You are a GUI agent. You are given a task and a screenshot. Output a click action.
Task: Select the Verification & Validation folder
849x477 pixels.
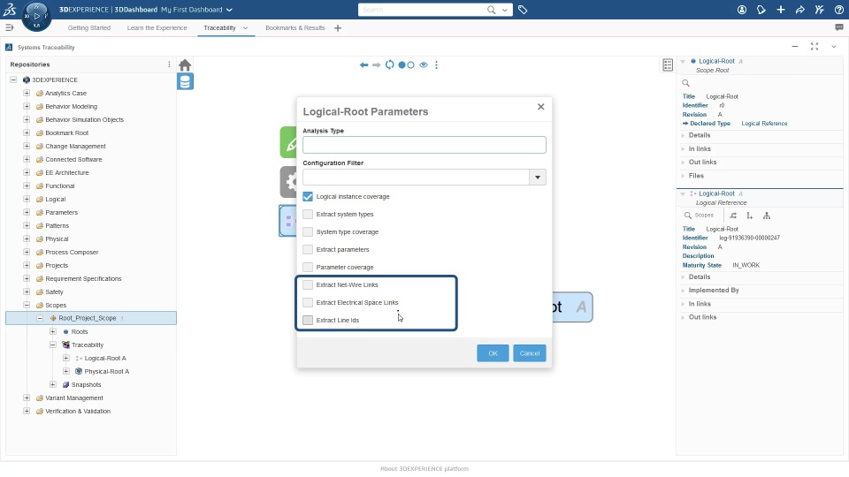[x=78, y=411]
